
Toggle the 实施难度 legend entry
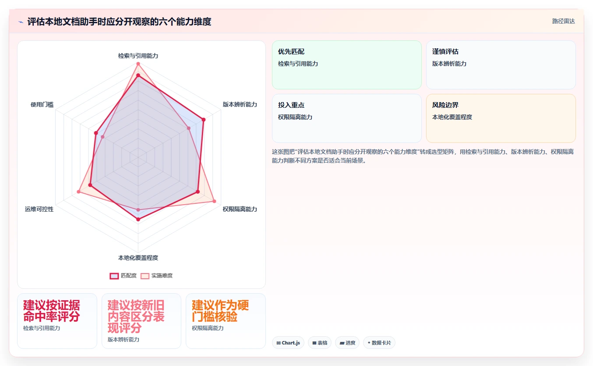click(x=157, y=276)
